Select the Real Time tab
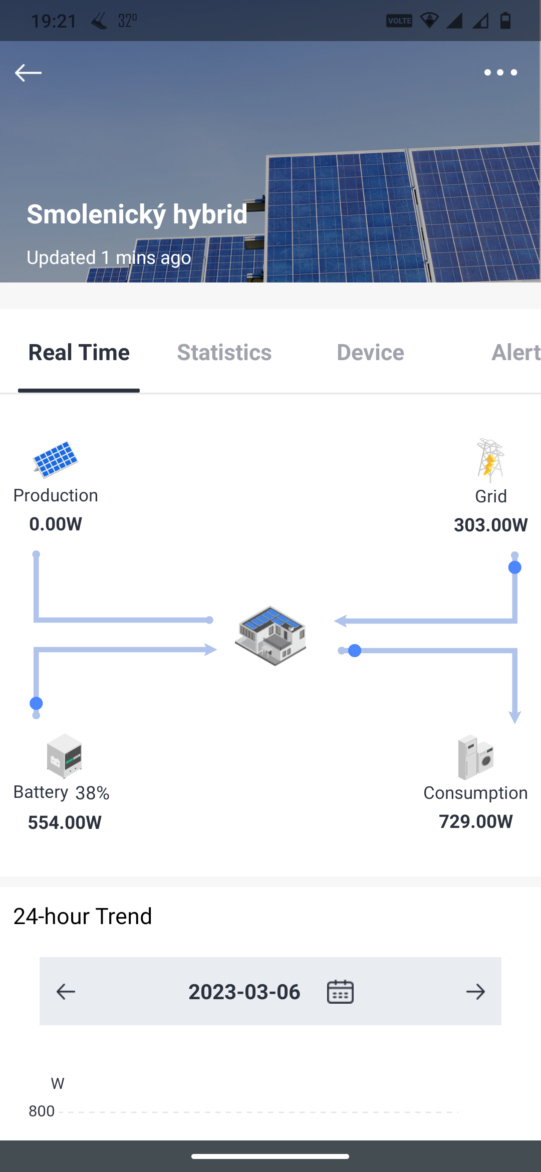 point(79,353)
